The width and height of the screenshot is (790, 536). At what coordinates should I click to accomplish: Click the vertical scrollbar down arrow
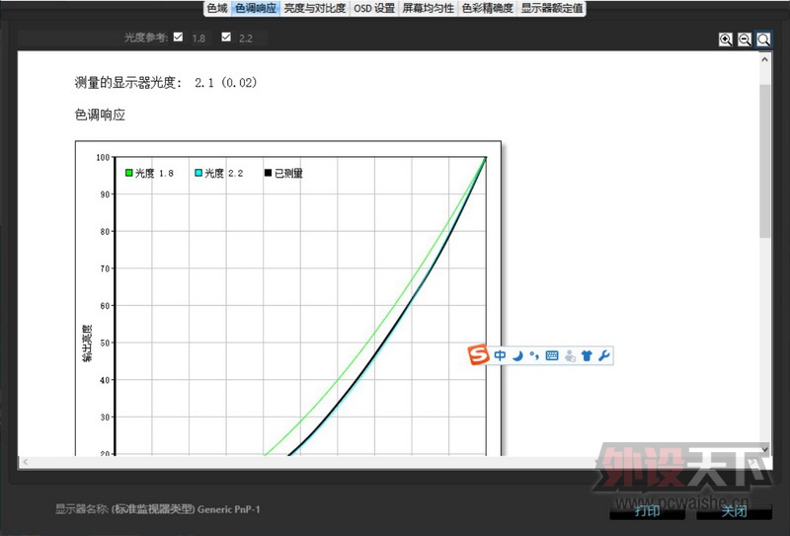(764, 448)
